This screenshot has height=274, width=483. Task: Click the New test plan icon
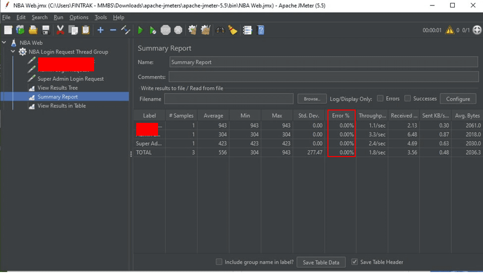(x=8, y=30)
